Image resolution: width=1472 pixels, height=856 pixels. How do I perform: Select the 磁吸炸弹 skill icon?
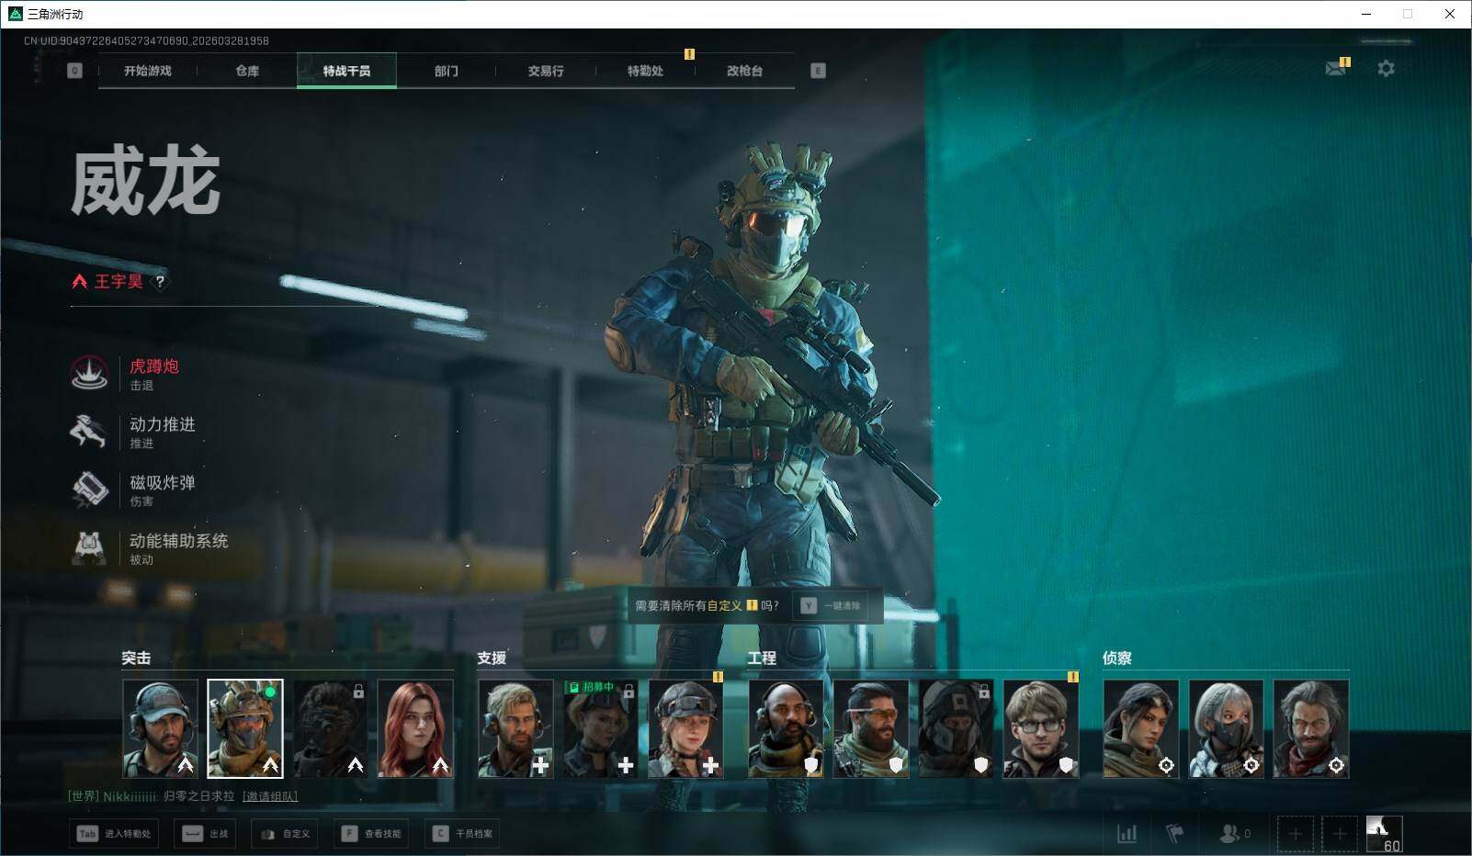[x=89, y=489]
